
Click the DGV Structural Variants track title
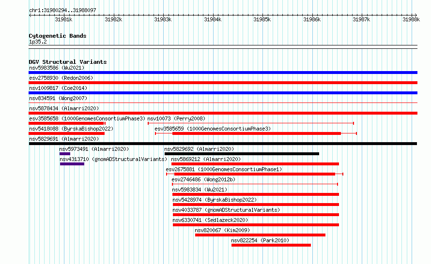(x=68, y=62)
